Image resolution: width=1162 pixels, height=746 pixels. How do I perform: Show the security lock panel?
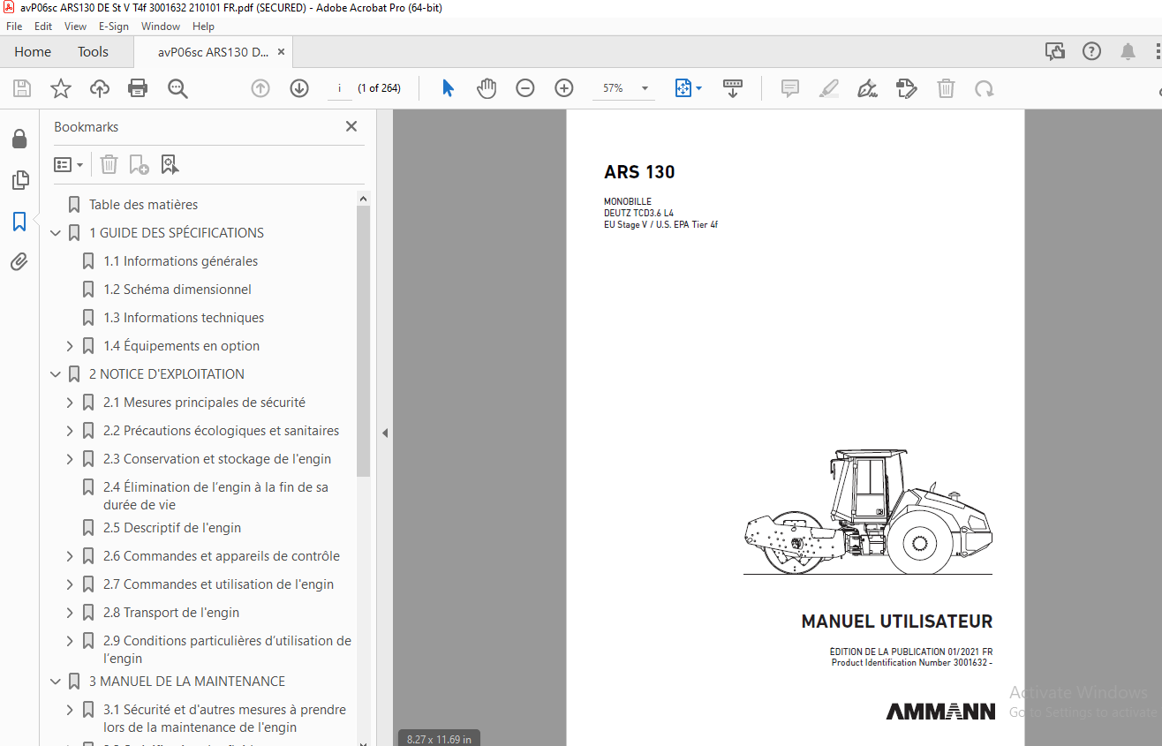[19, 139]
